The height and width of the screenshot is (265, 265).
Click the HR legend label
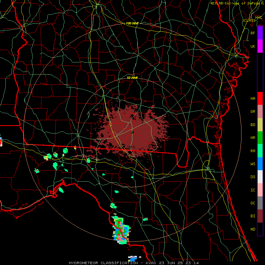point(253,138)
